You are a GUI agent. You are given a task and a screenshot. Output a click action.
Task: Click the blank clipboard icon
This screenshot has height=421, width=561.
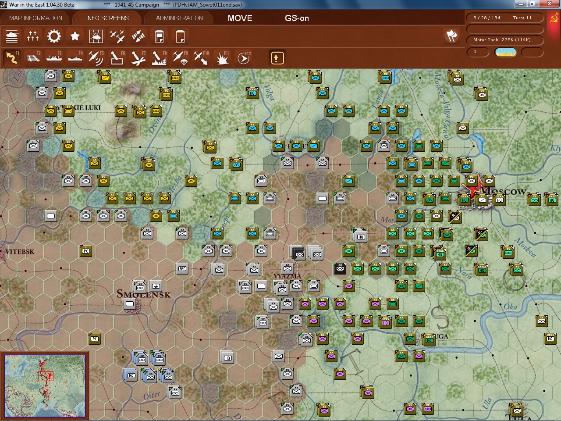180,36
